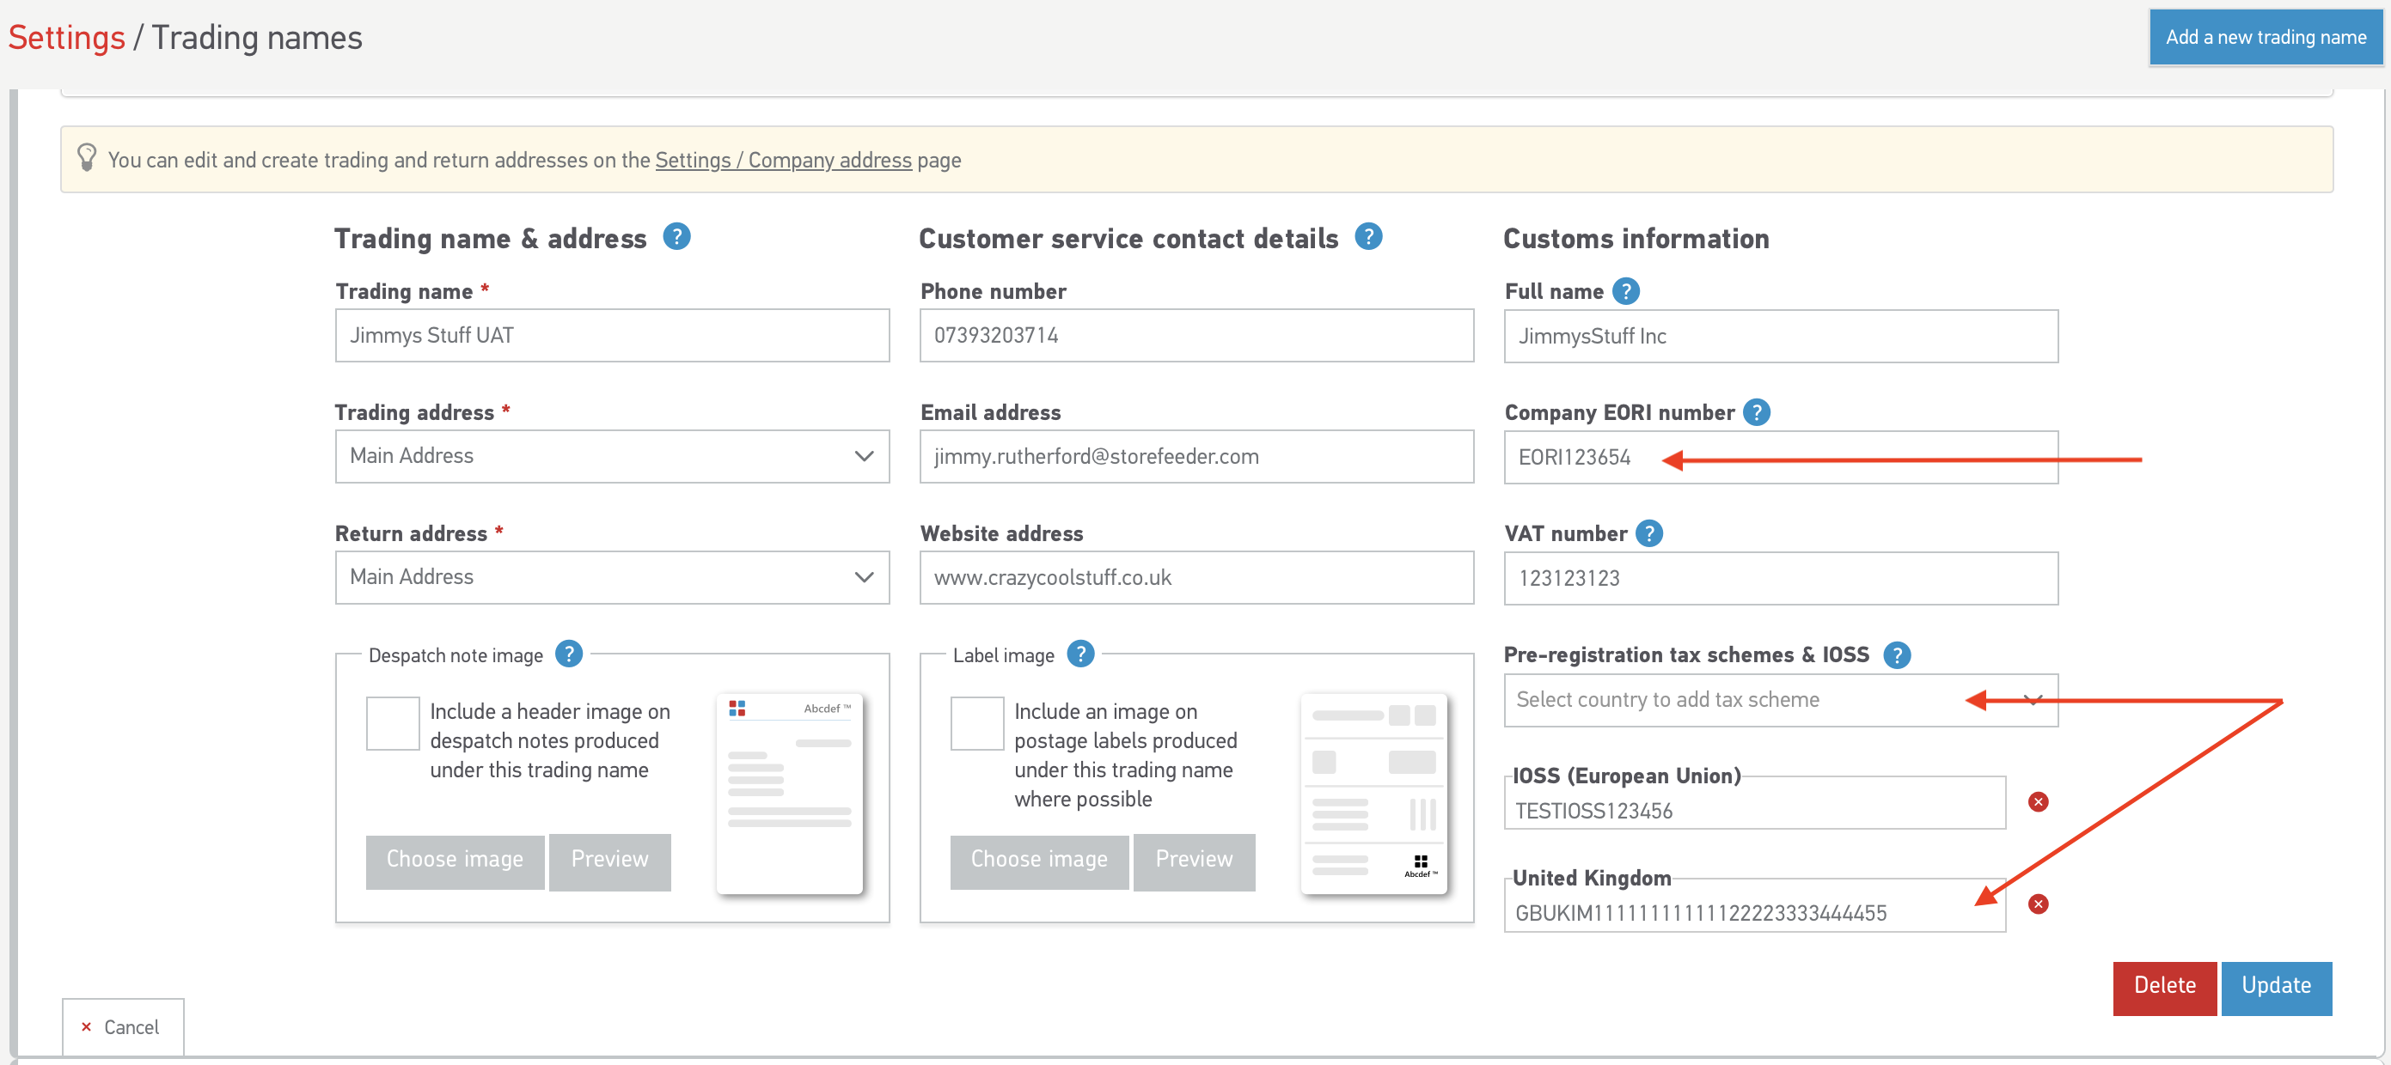
Task: Open the Full name help tooltip icon
Action: point(1625,291)
